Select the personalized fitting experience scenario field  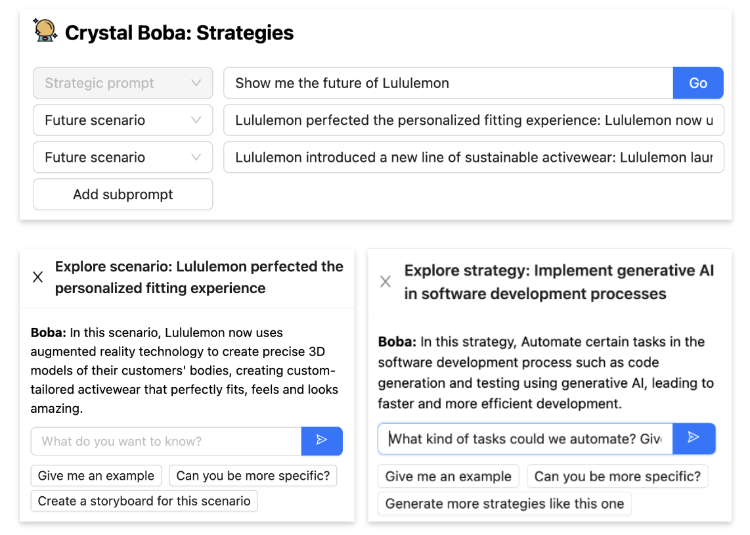(474, 120)
